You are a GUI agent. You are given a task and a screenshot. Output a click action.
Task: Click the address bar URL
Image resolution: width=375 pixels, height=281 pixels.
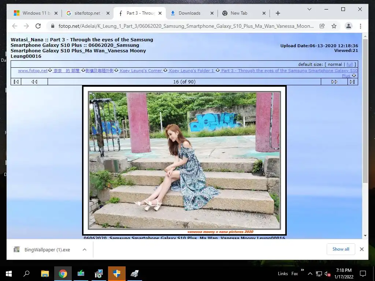coord(186,26)
